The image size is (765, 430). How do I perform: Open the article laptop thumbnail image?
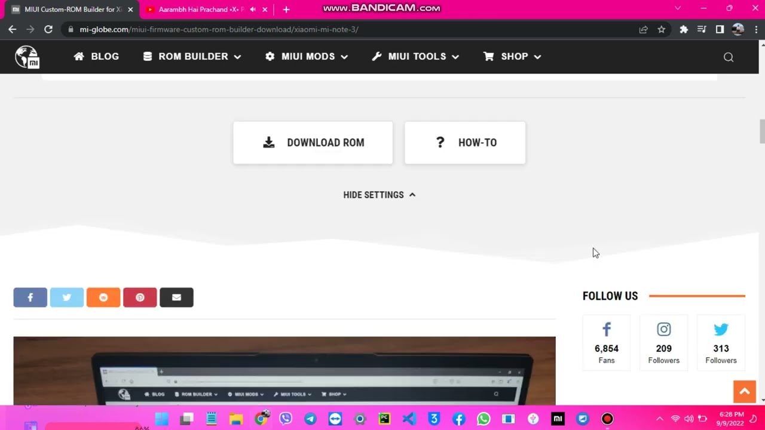point(284,371)
